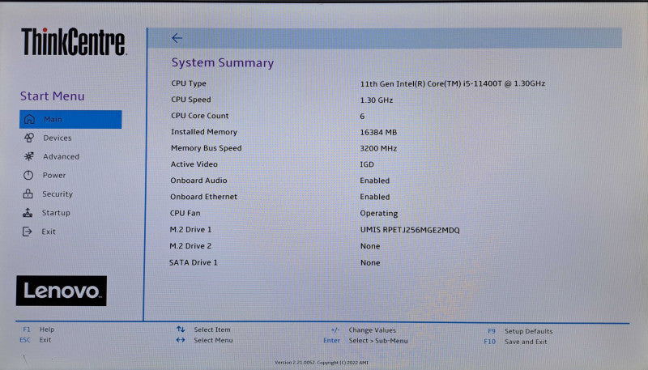Click the CPU Fan label

(x=185, y=213)
